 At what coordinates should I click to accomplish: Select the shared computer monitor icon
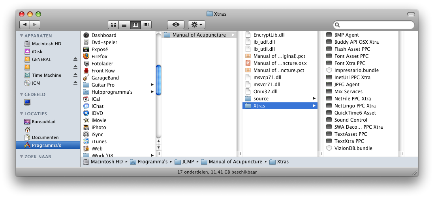27,102
